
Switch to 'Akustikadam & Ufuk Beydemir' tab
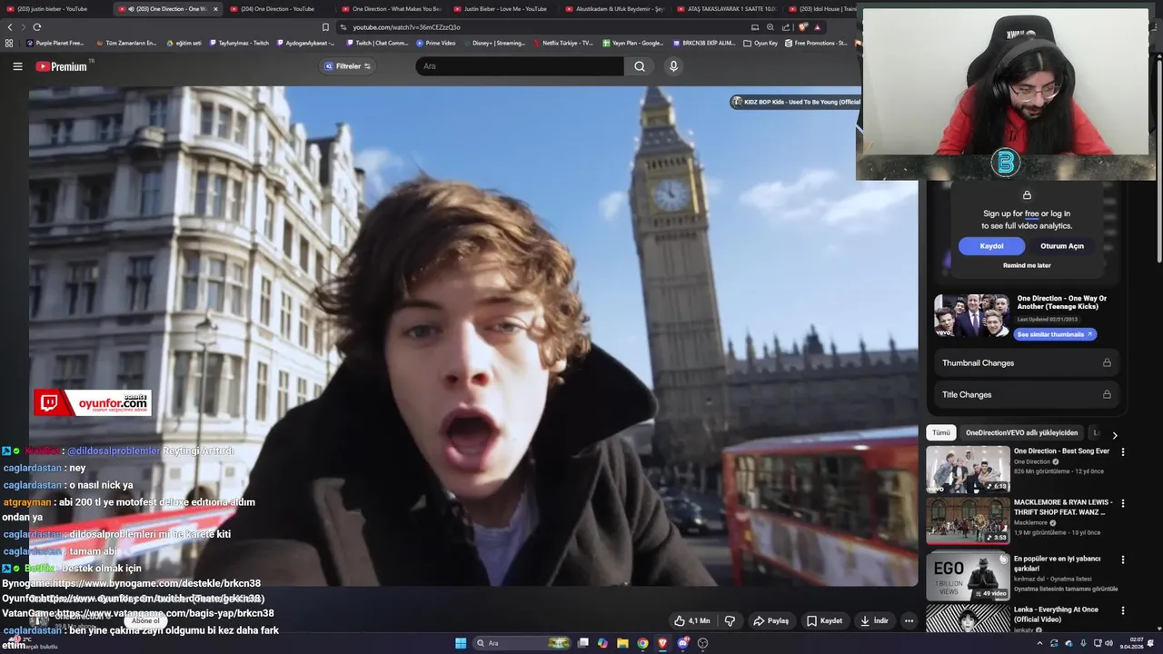coord(614,9)
